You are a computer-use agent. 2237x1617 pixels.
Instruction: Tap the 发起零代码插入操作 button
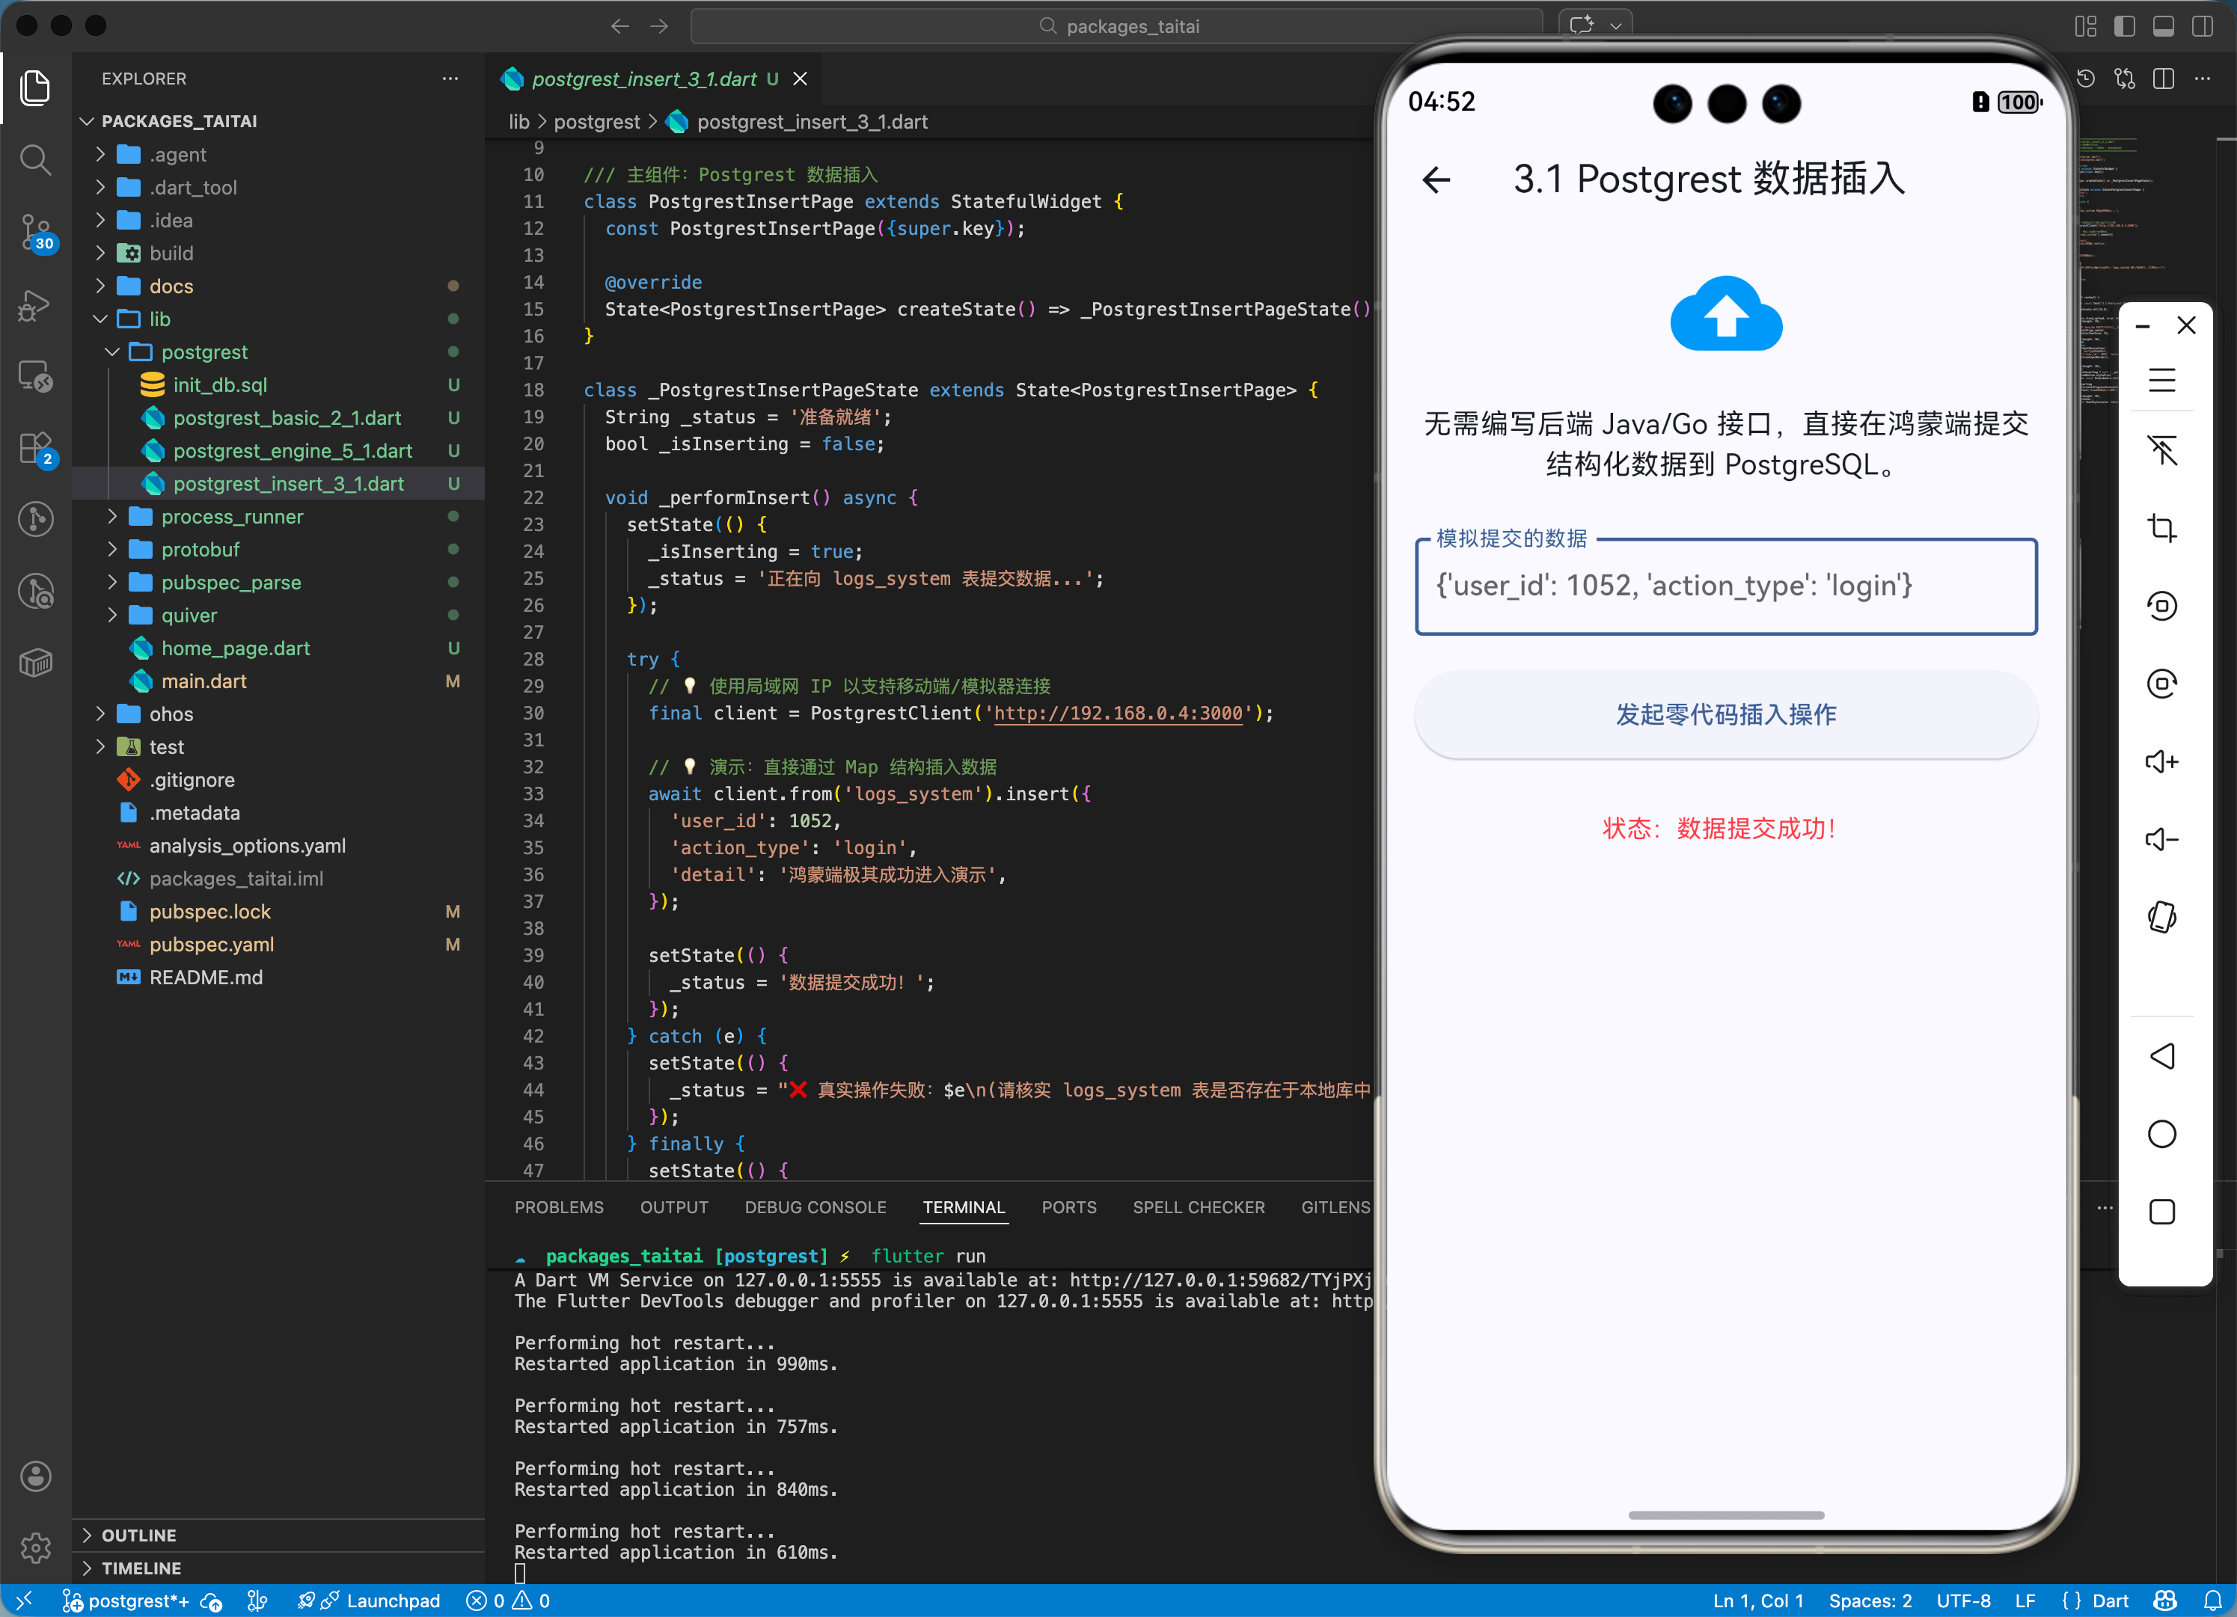point(1725,714)
